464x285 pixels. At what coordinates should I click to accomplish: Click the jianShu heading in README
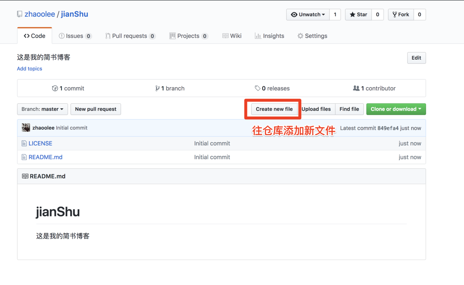tap(58, 212)
